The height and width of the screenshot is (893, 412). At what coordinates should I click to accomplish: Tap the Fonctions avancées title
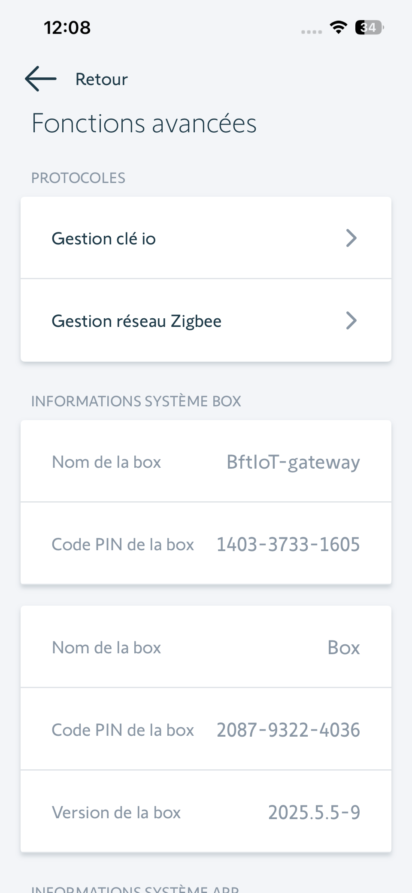click(x=144, y=124)
